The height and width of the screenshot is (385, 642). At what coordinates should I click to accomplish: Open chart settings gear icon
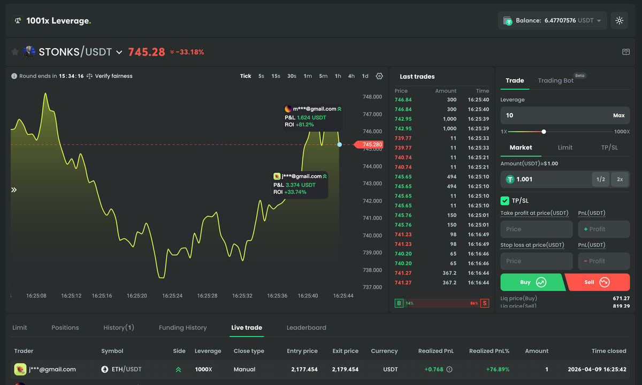pos(379,76)
